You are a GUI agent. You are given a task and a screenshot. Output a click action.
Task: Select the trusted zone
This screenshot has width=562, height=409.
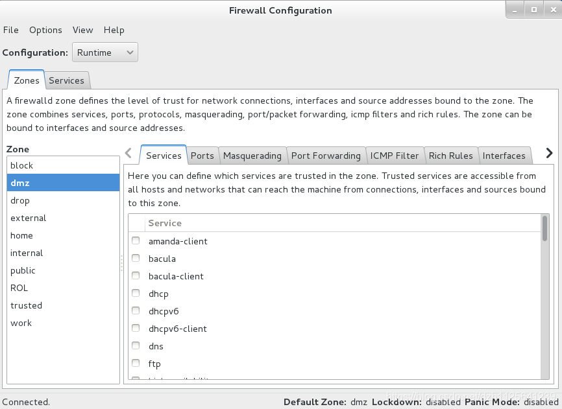pos(63,305)
